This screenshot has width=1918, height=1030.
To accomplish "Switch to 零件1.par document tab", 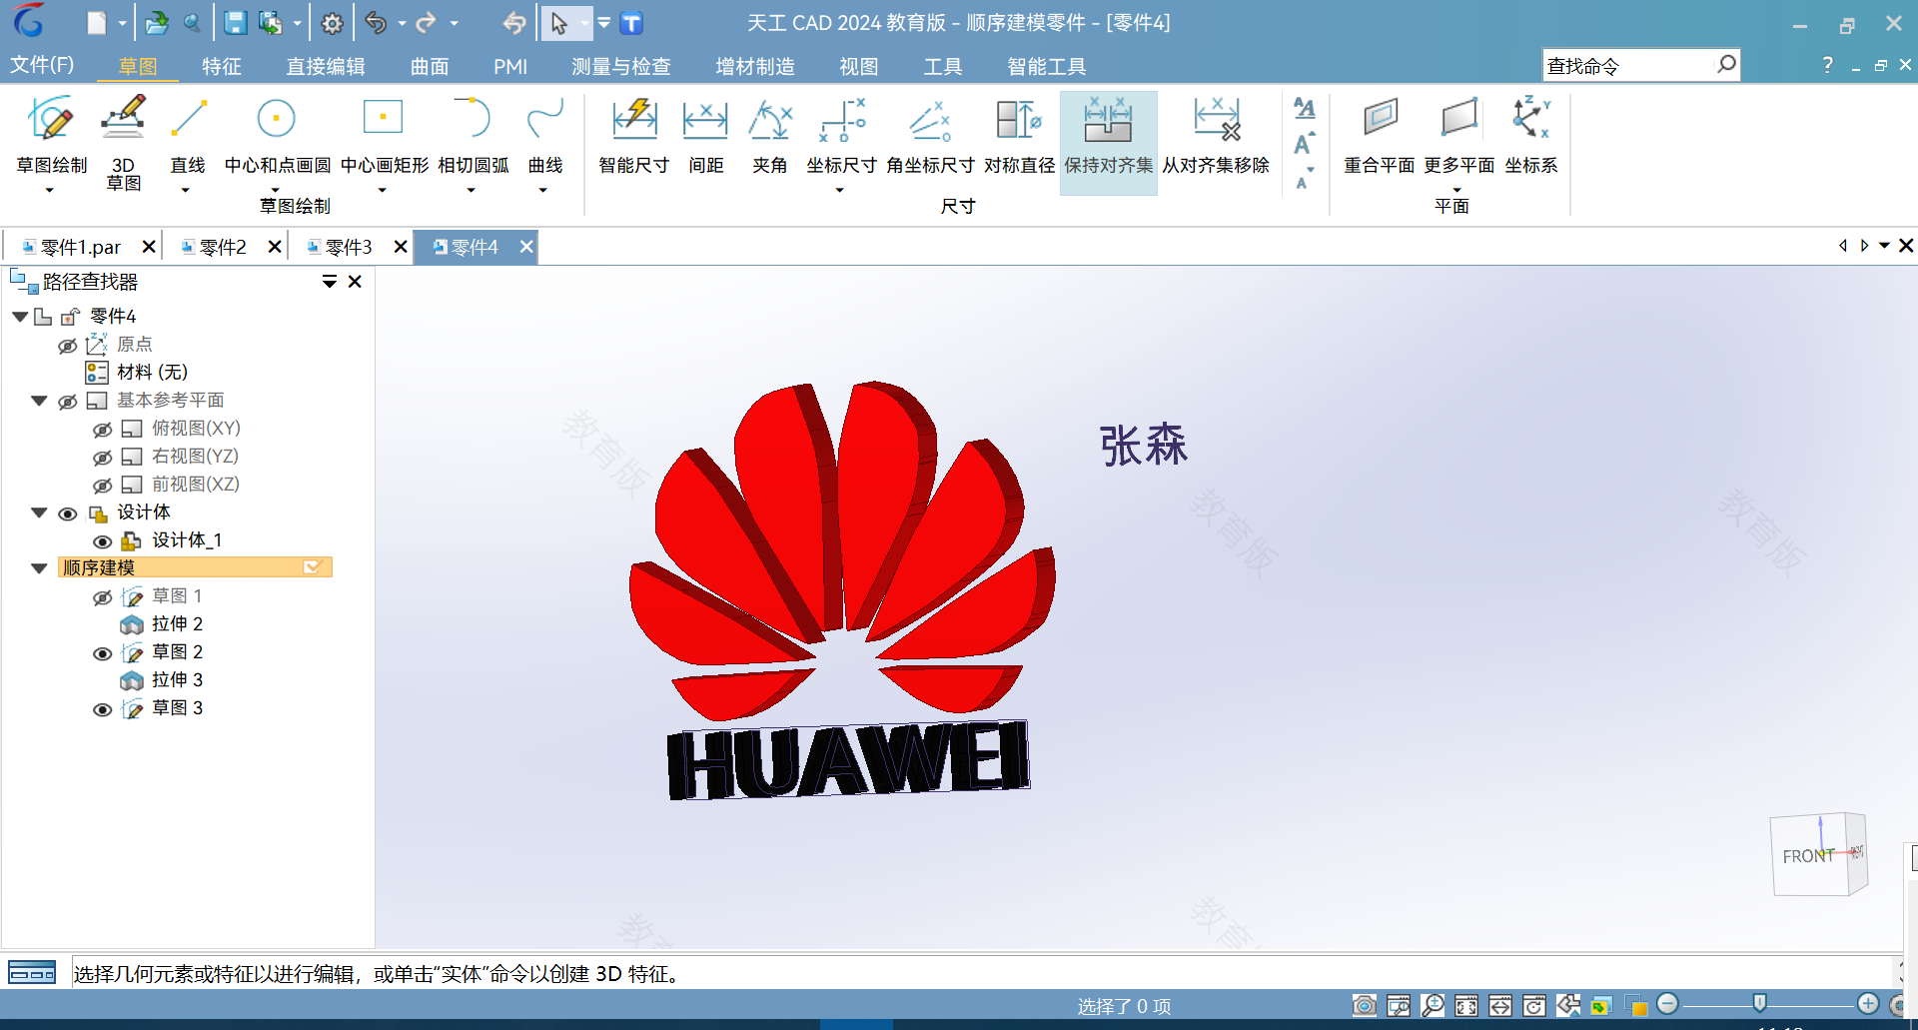I will pos(80,247).
